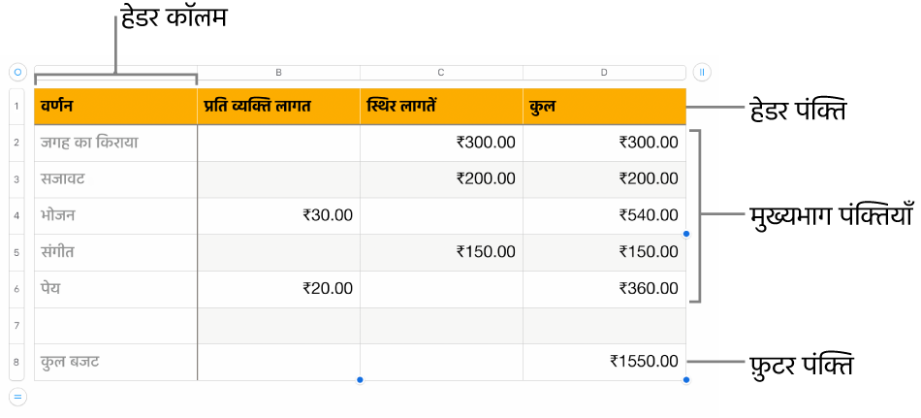Image resolution: width=921 pixels, height=418 pixels.
Task: Click the add columns handle icon
Action: [702, 73]
